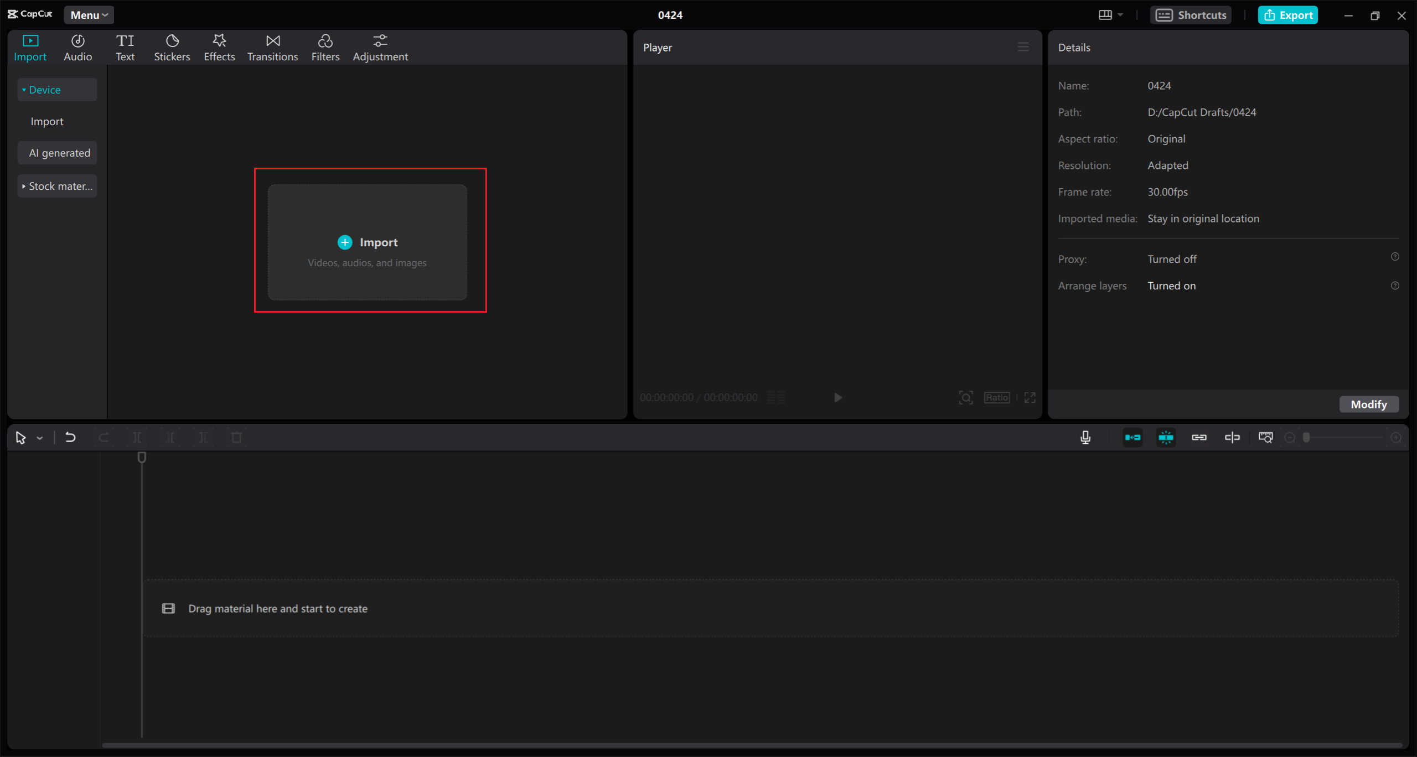The image size is (1417, 757).
Task: Click the Delete clip icon
Action: point(236,437)
